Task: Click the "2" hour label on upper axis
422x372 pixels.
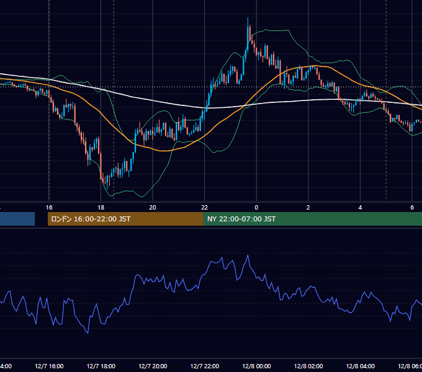Action: point(308,208)
